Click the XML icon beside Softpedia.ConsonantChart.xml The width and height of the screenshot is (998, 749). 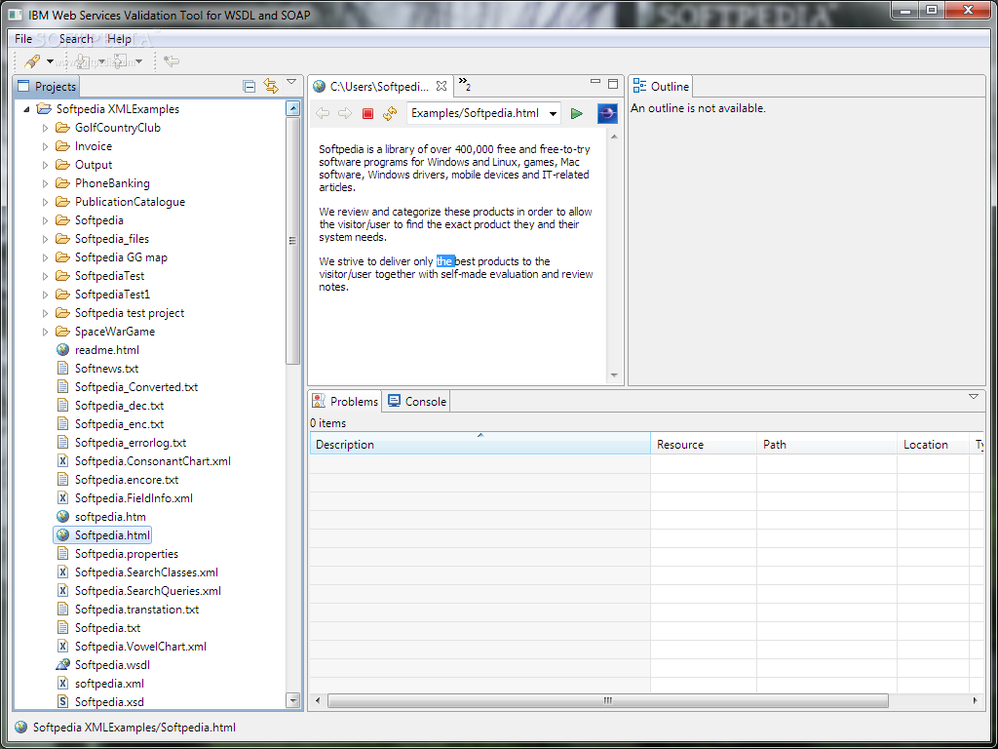62,461
